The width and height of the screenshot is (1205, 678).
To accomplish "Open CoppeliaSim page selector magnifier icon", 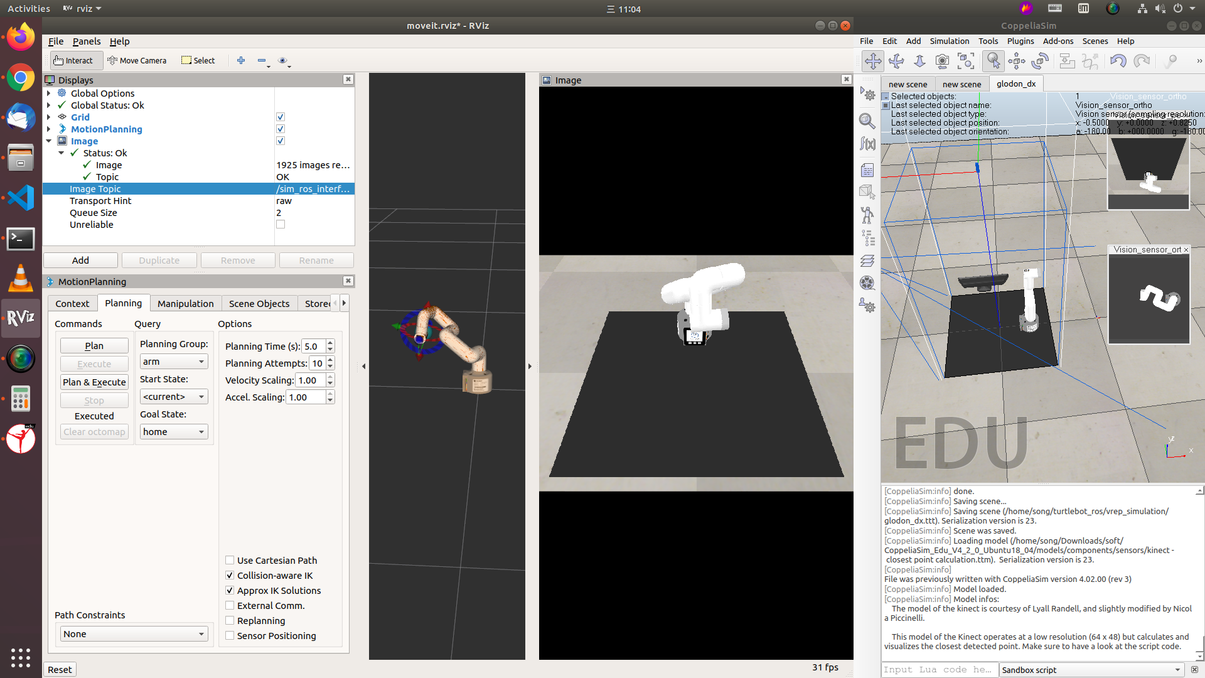I will click(867, 121).
